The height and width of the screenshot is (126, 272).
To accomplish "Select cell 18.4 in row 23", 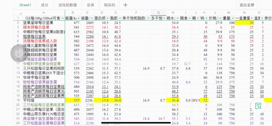I will coord(136,118).
